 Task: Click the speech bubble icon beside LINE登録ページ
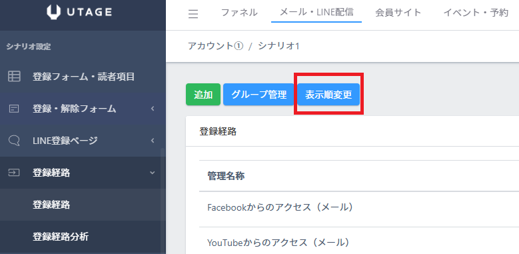click(x=14, y=141)
